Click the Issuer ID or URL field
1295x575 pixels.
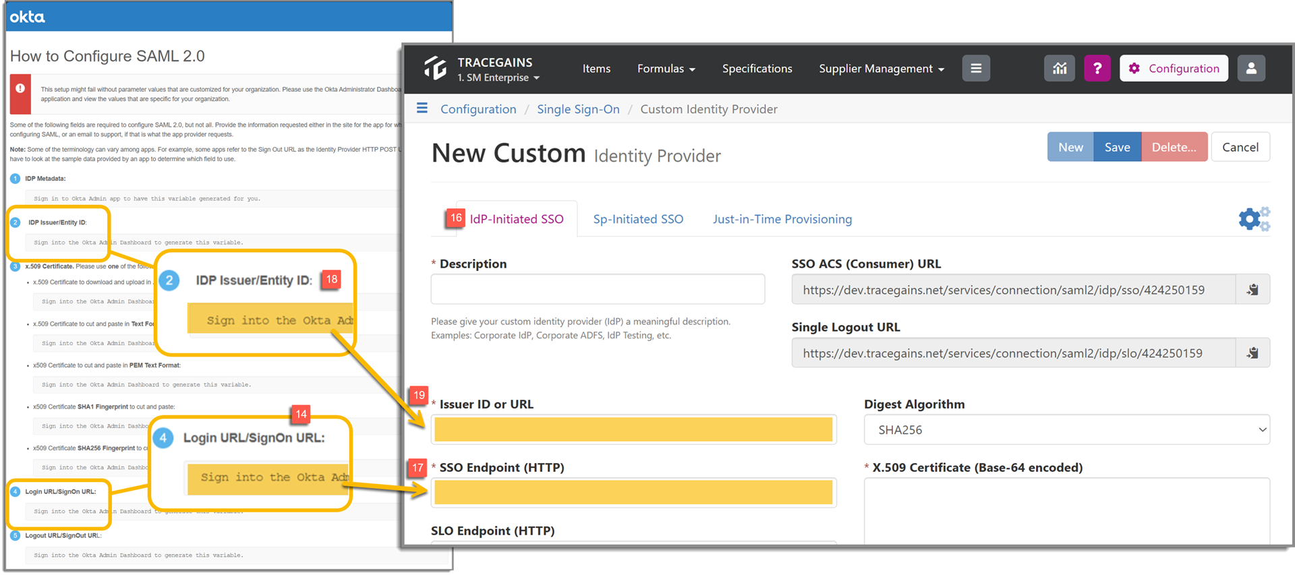633,429
